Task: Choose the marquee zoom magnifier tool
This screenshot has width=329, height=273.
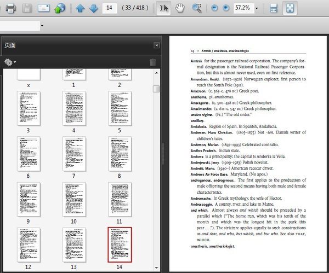Action: [x=197, y=8]
